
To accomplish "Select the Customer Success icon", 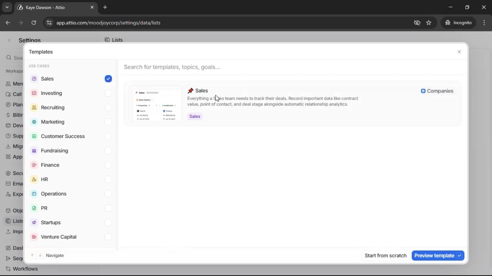I will (34, 136).
